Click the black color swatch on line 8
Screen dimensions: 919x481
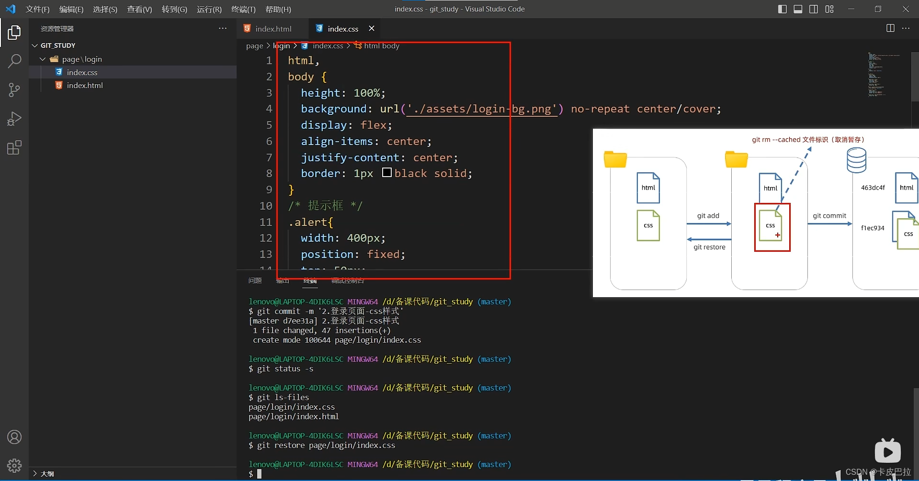tap(387, 173)
